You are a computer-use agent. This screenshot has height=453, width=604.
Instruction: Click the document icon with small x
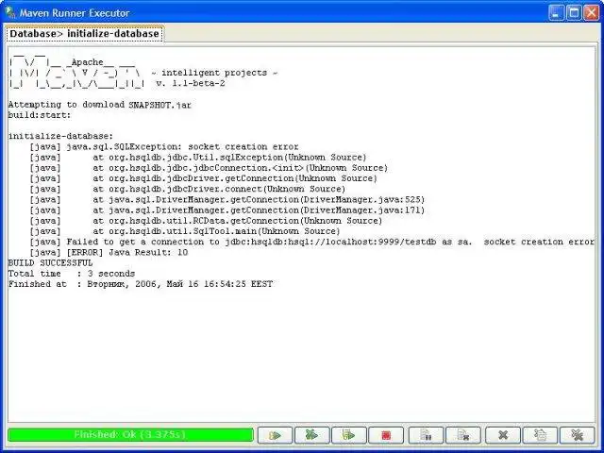coord(463,435)
